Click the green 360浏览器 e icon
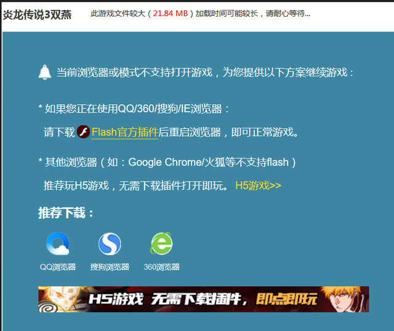 [x=161, y=243]
